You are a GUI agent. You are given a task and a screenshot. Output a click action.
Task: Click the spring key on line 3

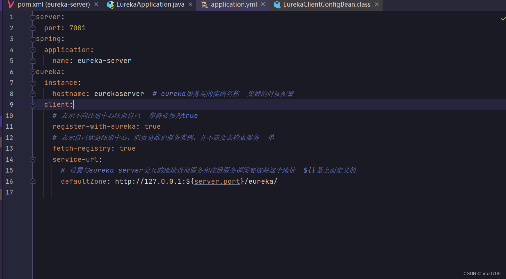click(48, 39)
